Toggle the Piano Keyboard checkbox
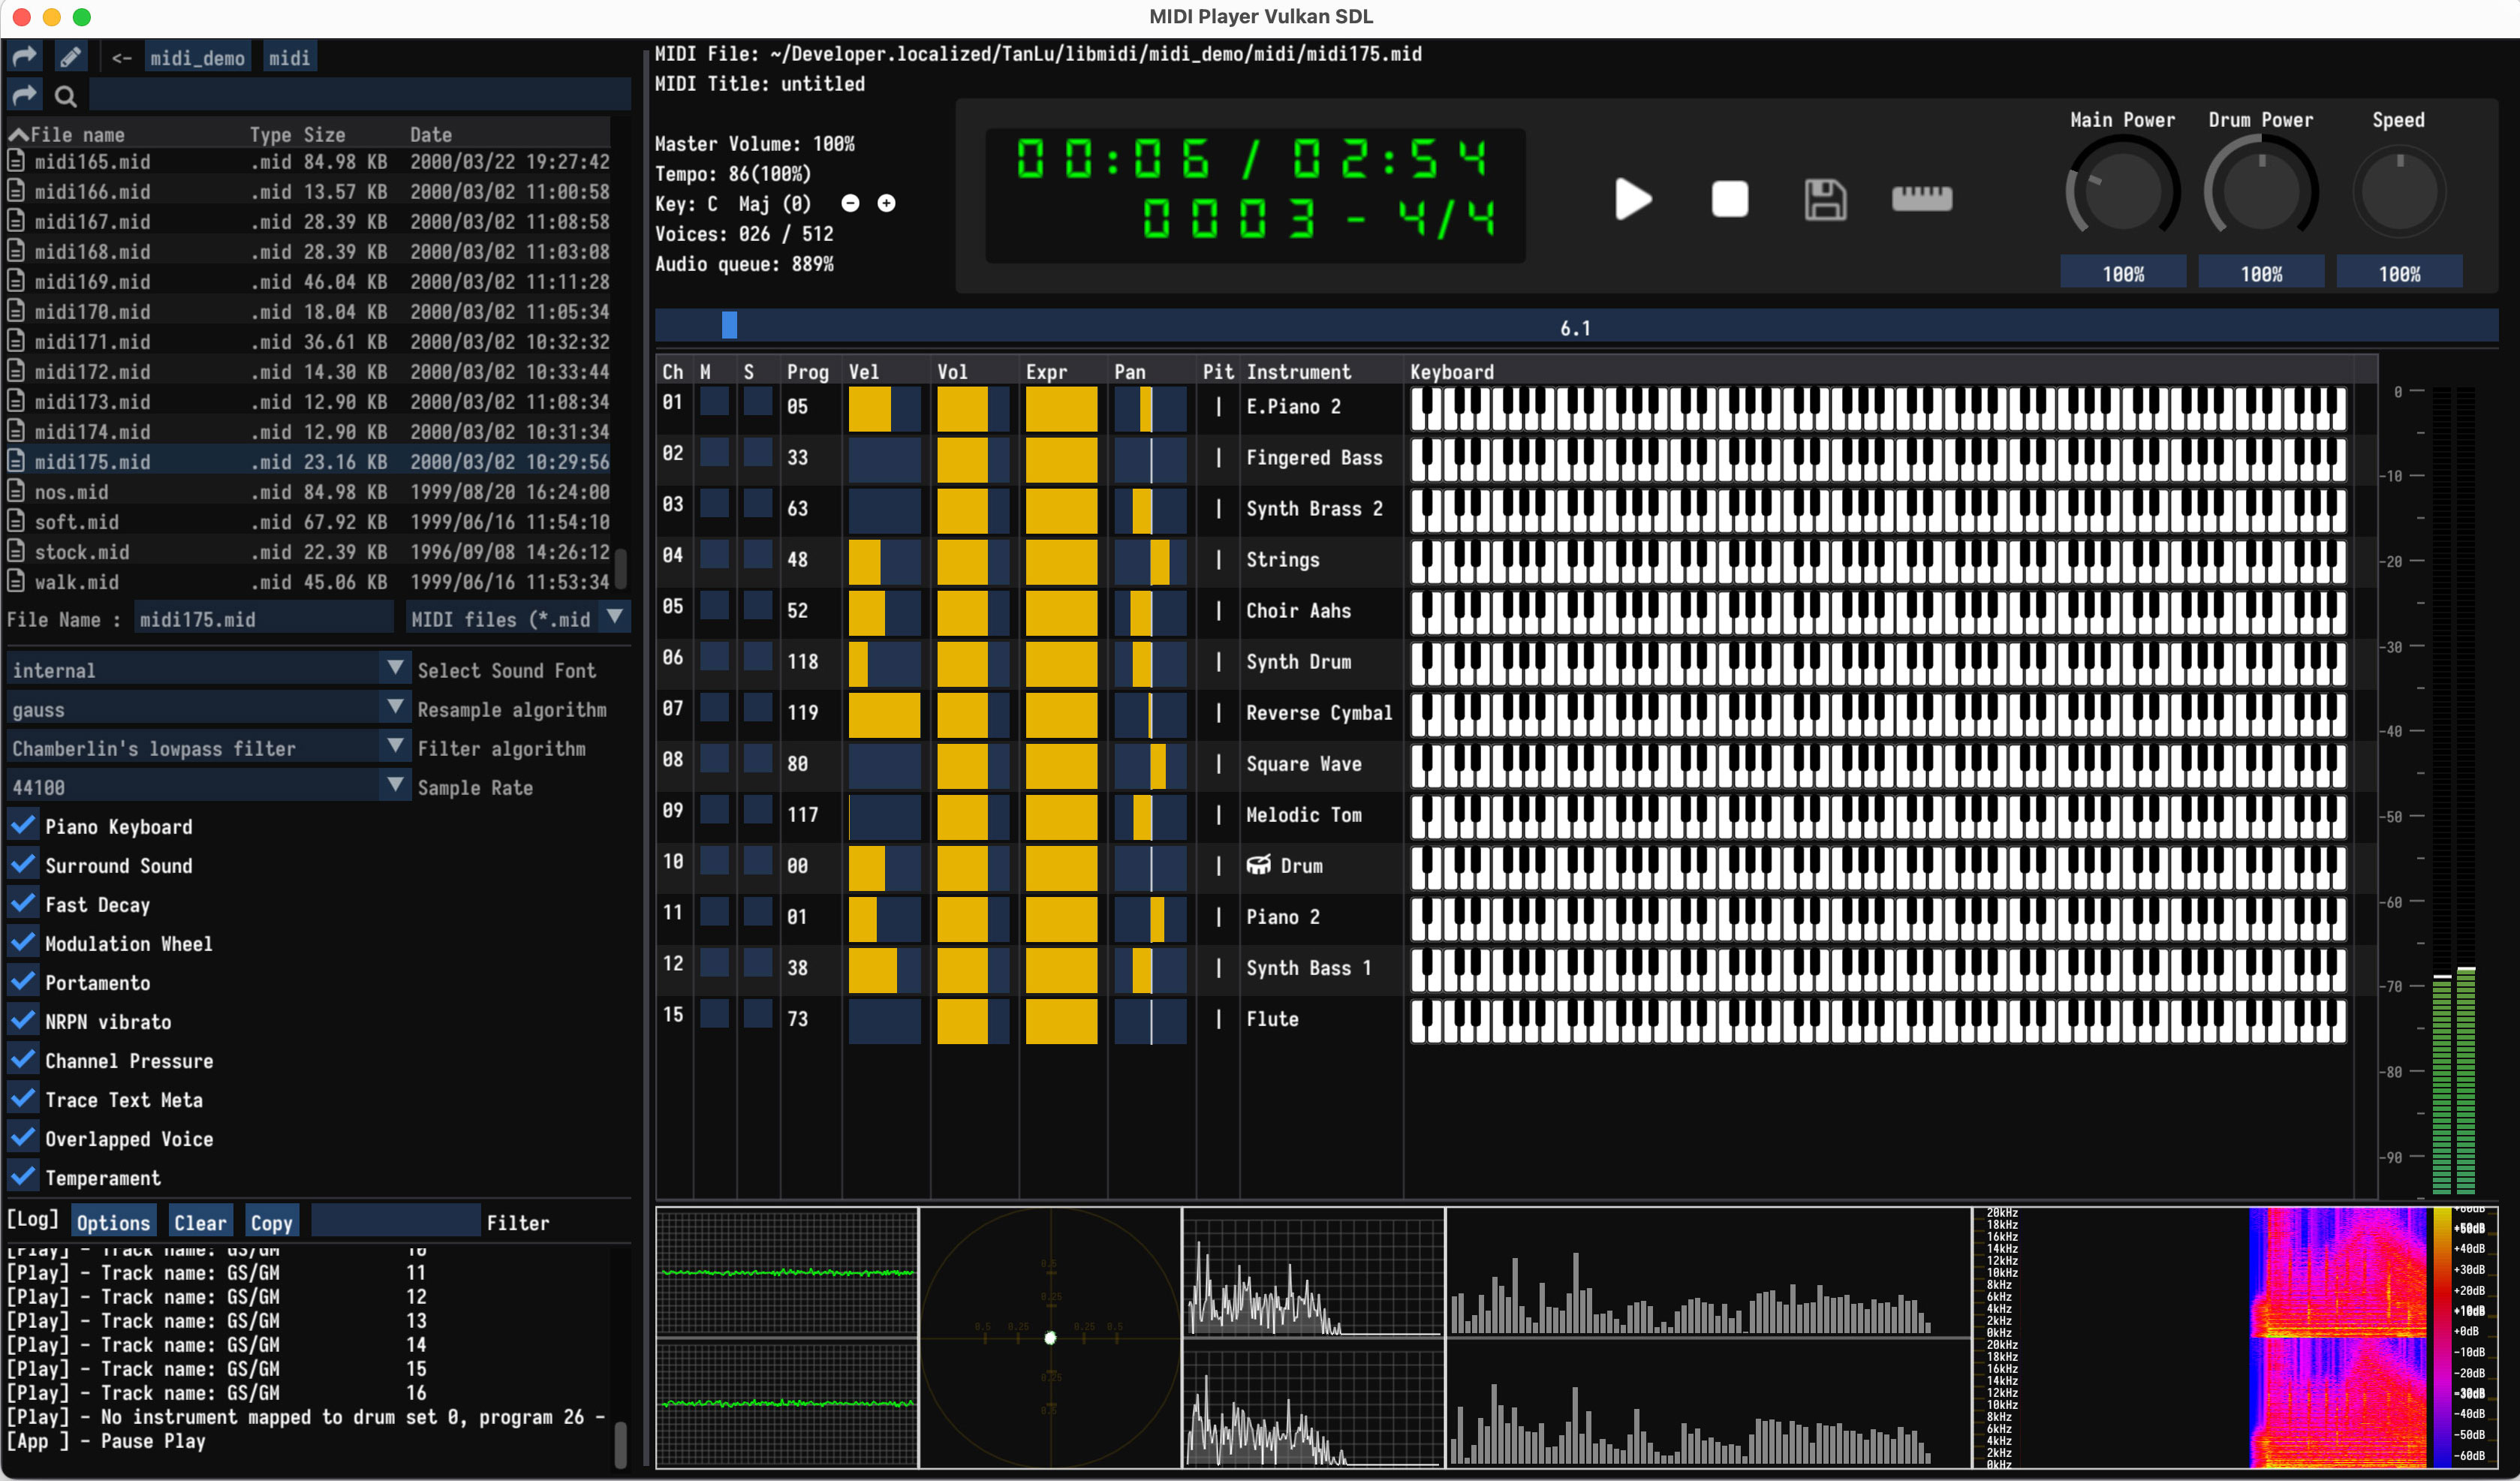Image resolution: width=2520 pixels, height=1481 pixels. click(x=23, y=826)
